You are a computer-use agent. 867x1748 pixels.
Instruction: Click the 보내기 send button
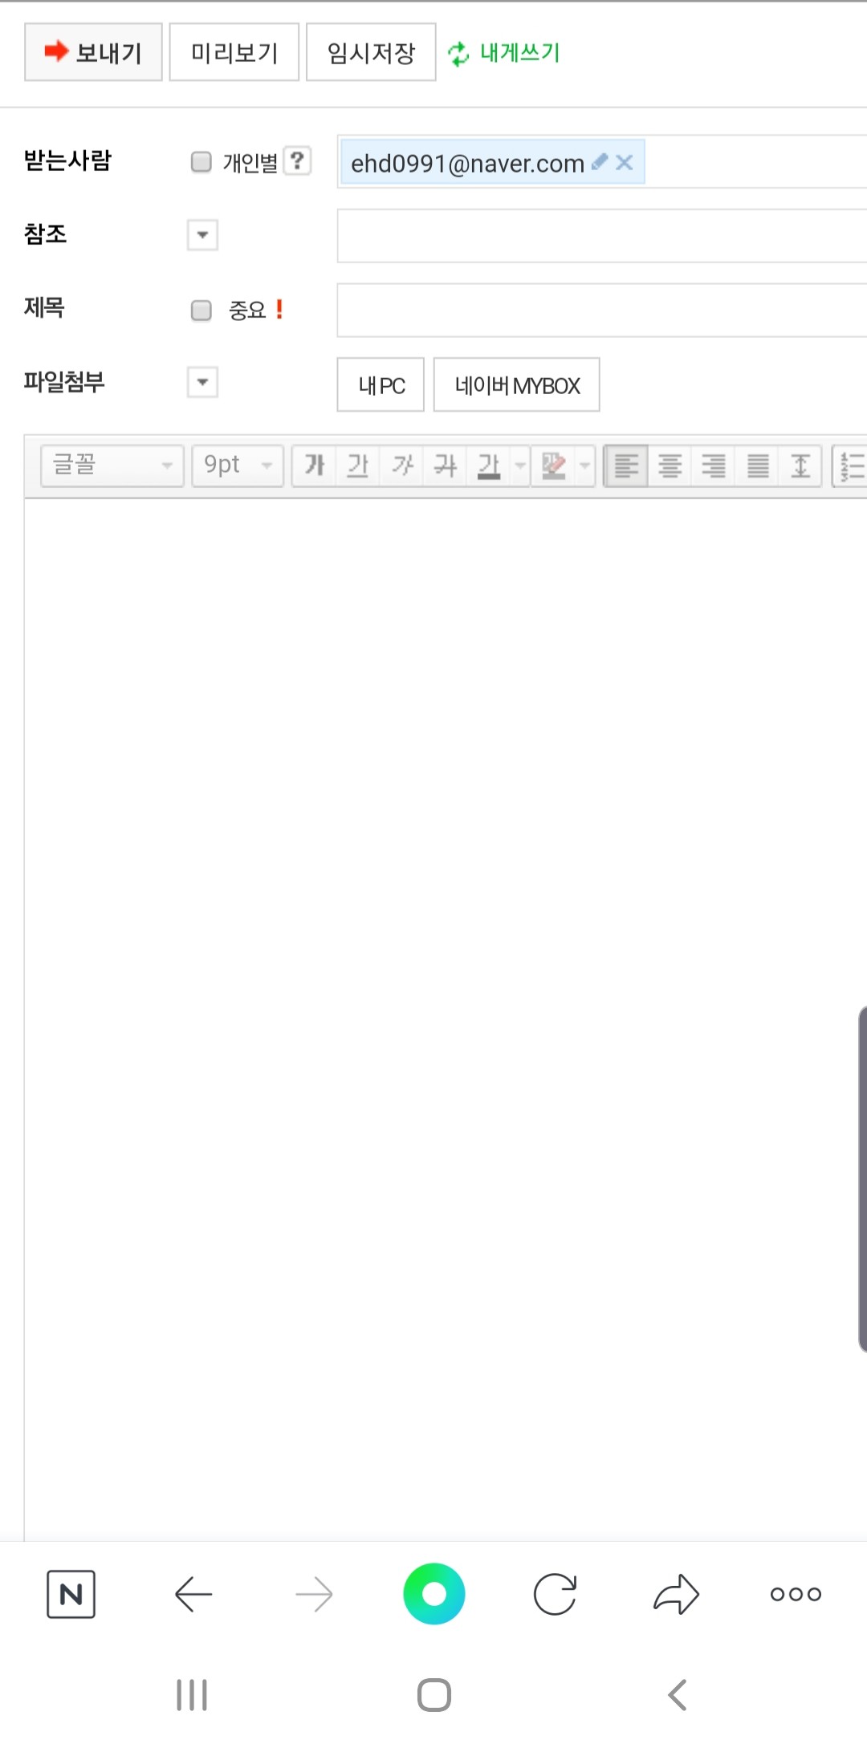(x=94, y=53)
